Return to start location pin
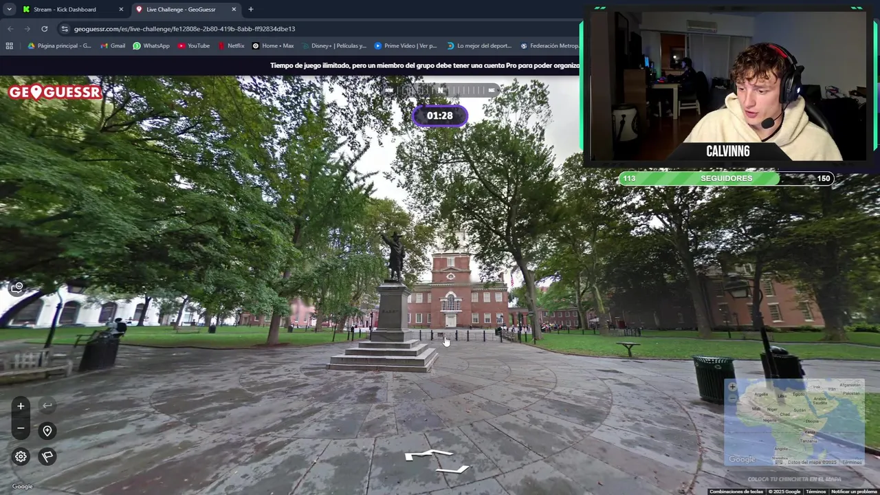Viewport: 880px width, 495px height. coord(47,431)
